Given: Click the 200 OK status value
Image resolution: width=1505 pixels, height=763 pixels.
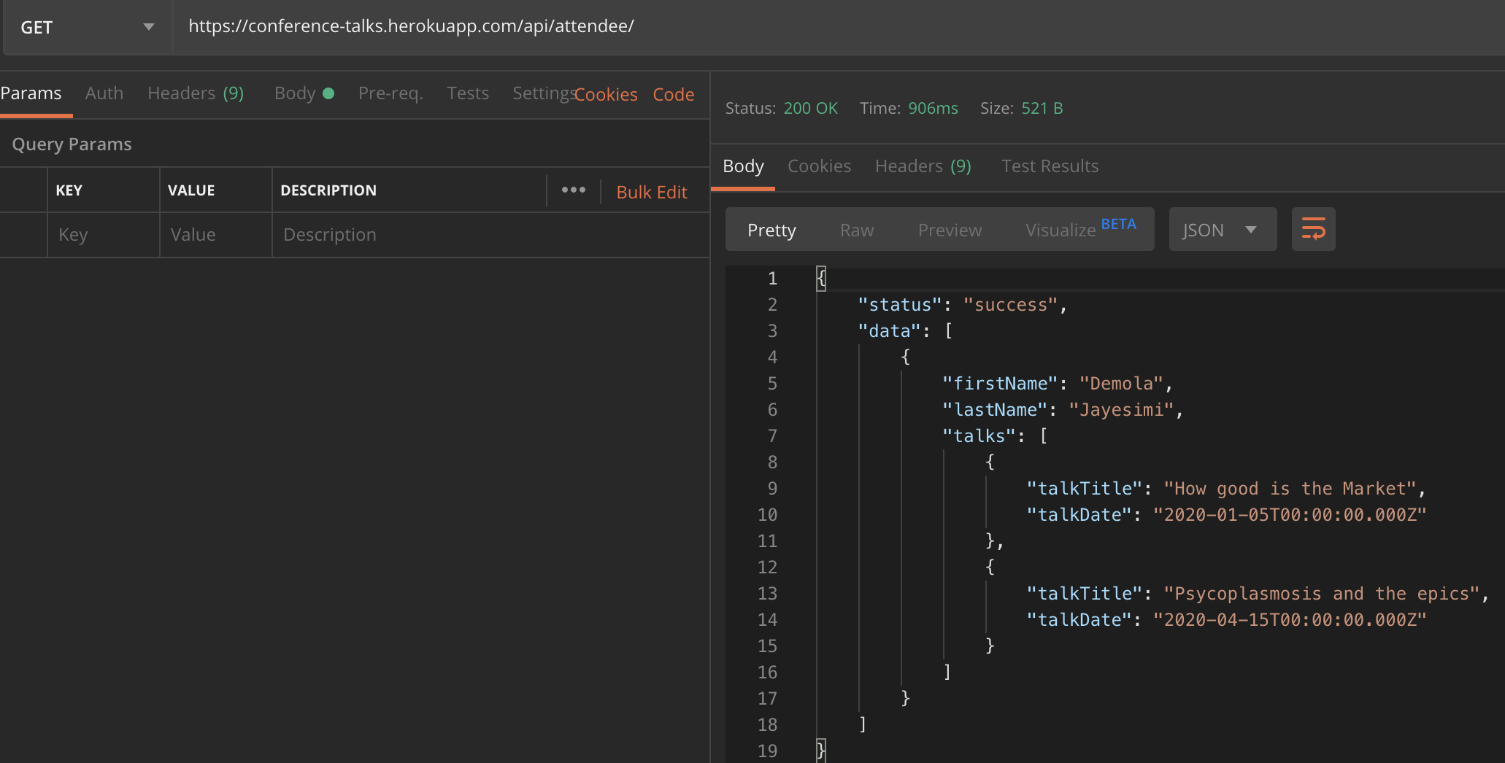Looking at the screenshot, I should click(810, 108).
